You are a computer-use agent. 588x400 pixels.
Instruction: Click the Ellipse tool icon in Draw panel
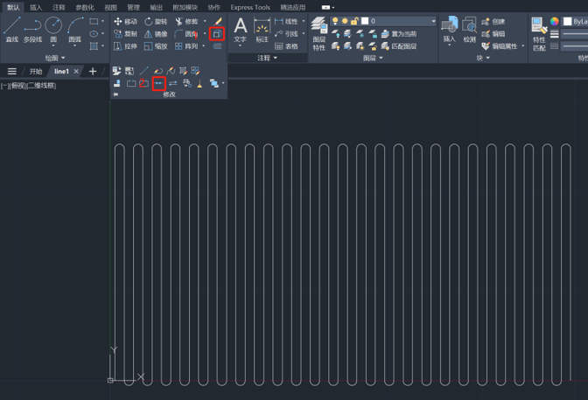coord(94,34)
